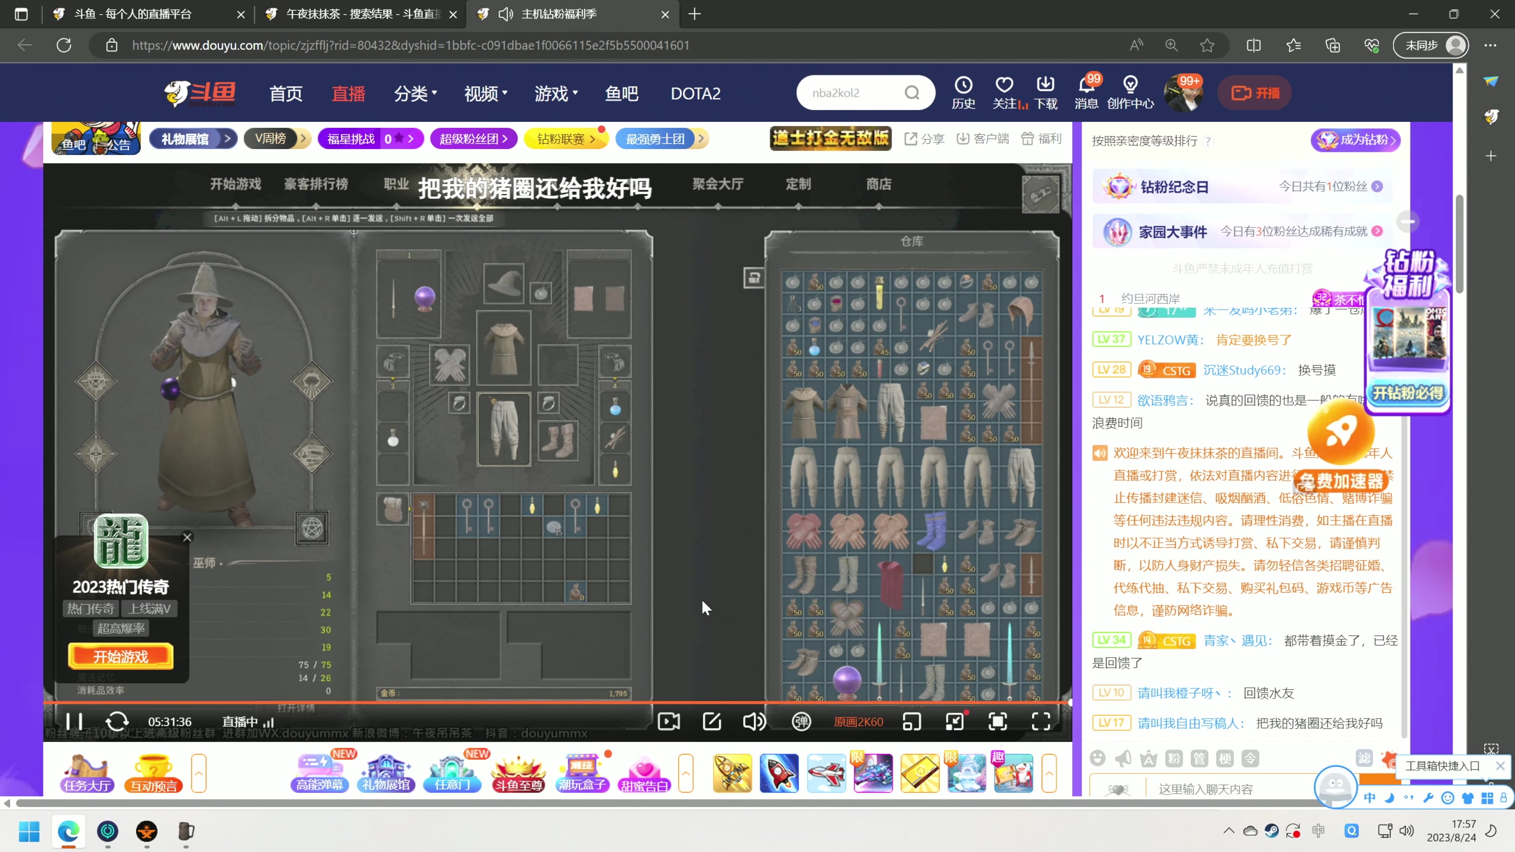This screenshot has height=852, width=1515.
Task: Open 直播 in Douyu navigation
Action: pos(349,93)
